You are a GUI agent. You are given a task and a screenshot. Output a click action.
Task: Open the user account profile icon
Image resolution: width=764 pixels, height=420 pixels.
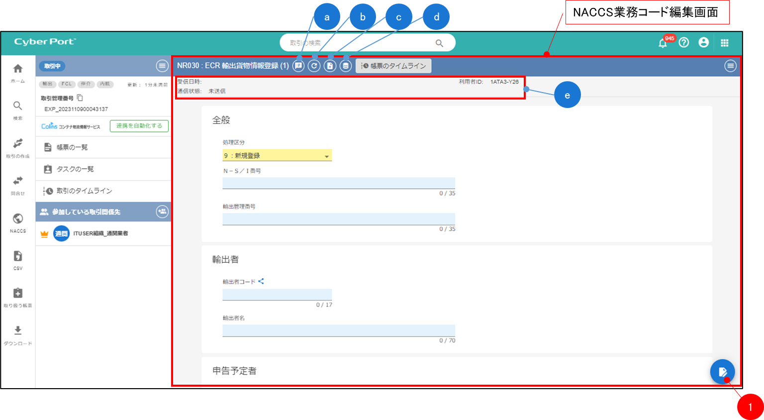pos(703,43)
